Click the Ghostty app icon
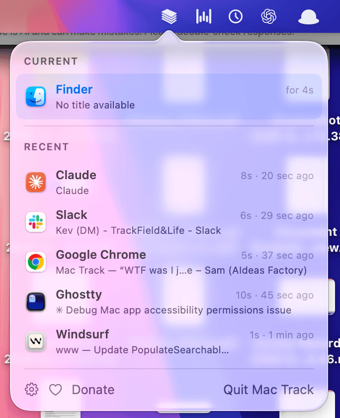Image resolution: width=340 pixels, height=418 pixels. click(x=36, y=302)
